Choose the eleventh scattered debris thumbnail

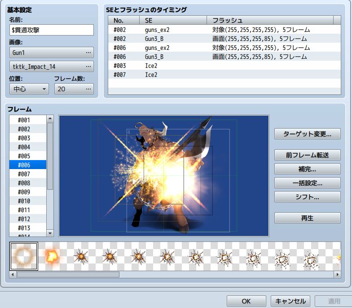point(311,256)
